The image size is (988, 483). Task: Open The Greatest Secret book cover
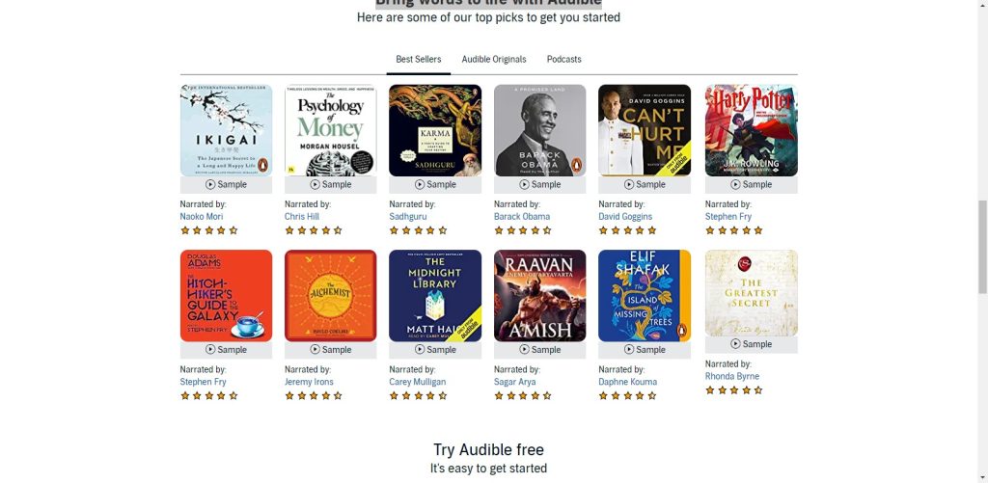tap(751, 293)
